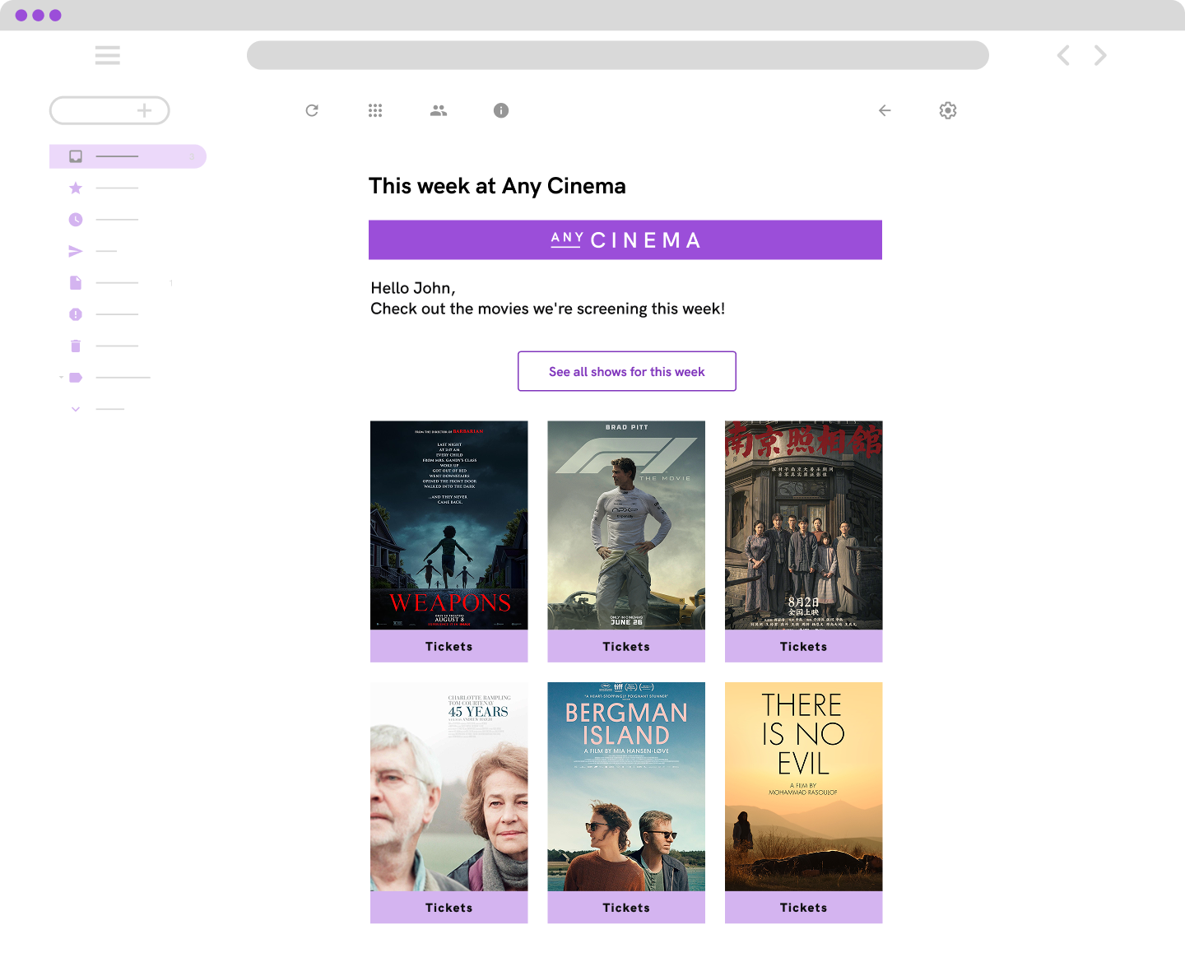The image size is (1185, 976).
Task: Open the Bergman Island movie poster
Action: 626,787
